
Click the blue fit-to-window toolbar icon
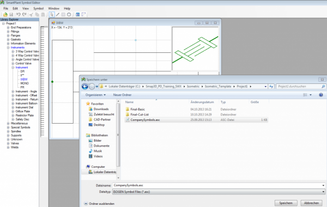[x=77, y=14]
